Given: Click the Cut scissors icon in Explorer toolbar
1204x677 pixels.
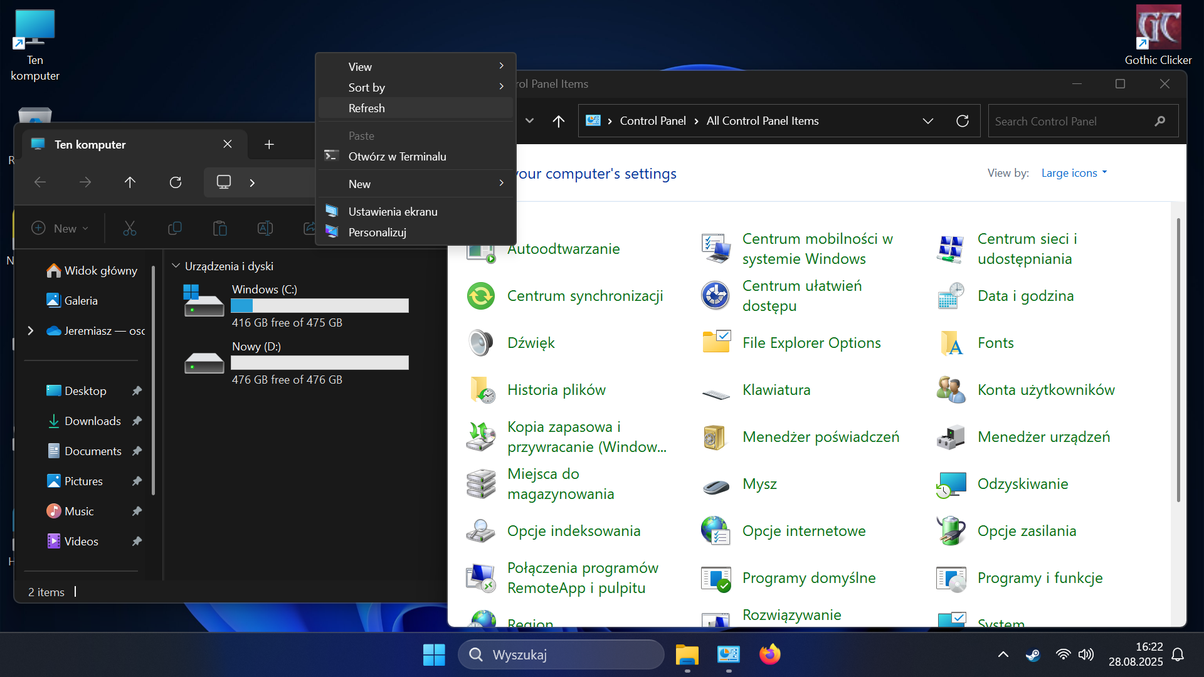Looking at the screenshot, I should pyautogui.click(x=130, y=228).
